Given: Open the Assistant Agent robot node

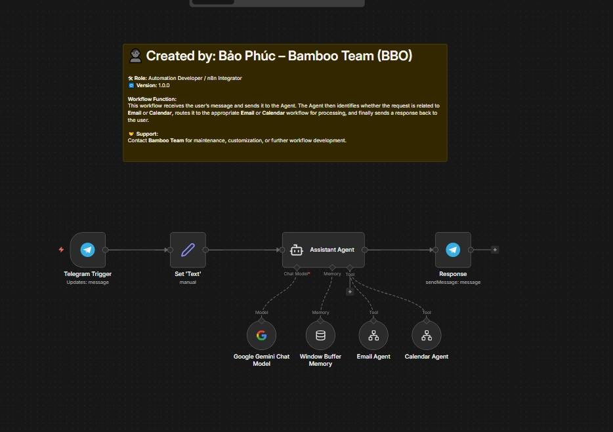Looking at the screenshot, I should tap(297, 250).
